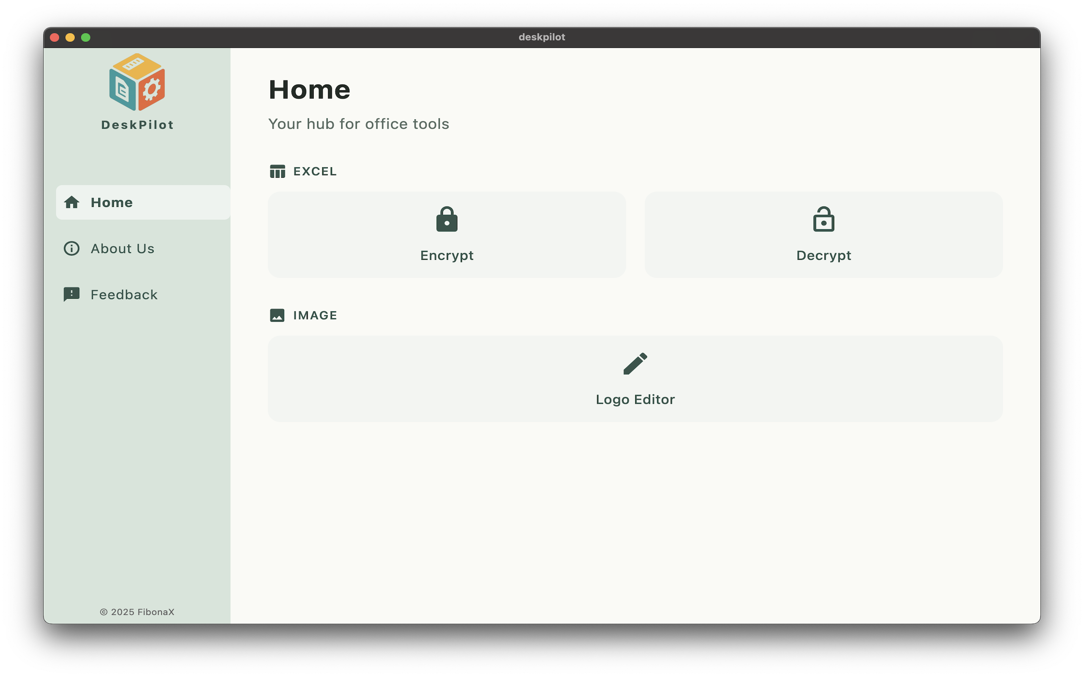Image resolution: width=1084 pixels, height=677 pixels.
Task: Click the info icon beside About Us
Action: pos(72,248)
